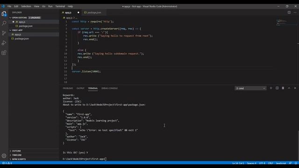Click the feedback icon in status bar
Screen dimensions: 299x168
point(290,163)
